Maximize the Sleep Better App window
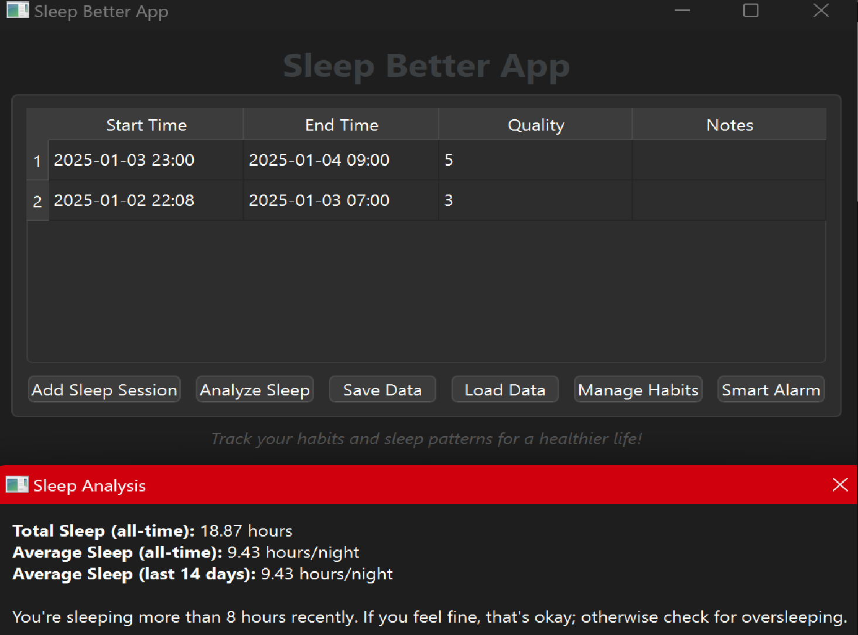This screenshot has width=858, height=635. click(751, 11)
